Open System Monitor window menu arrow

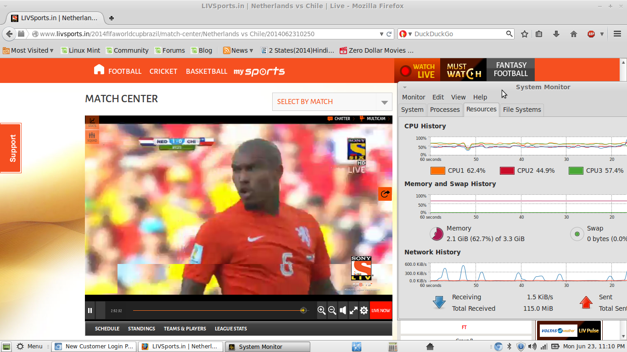click(x=405, y=87)
